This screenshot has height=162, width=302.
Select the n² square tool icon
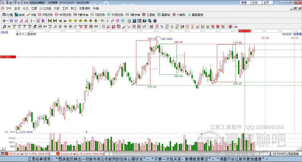[x=50, y=26]
